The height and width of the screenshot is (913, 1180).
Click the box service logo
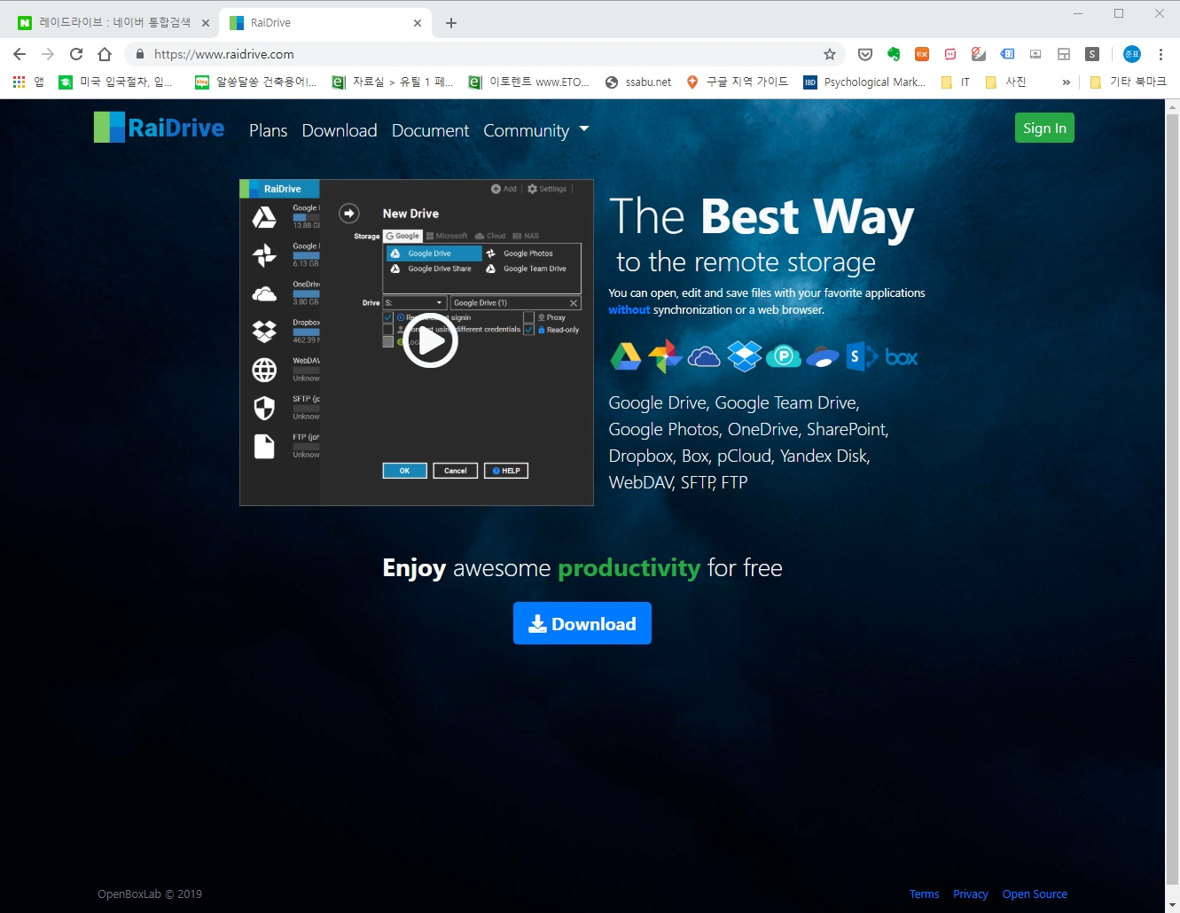click(x=902, y=357)
